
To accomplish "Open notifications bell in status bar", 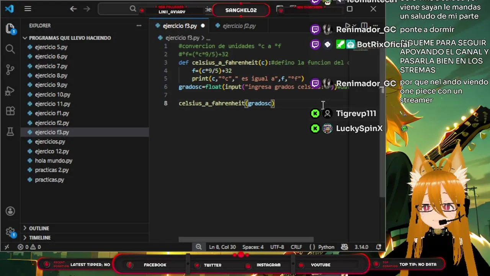I will (379, 247).
